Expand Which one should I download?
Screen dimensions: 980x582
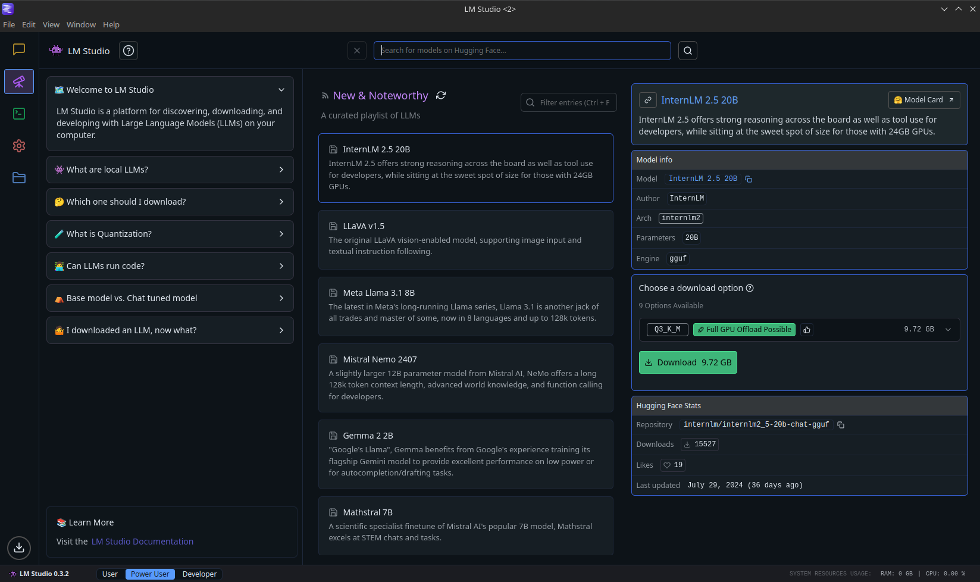[170, 202]
